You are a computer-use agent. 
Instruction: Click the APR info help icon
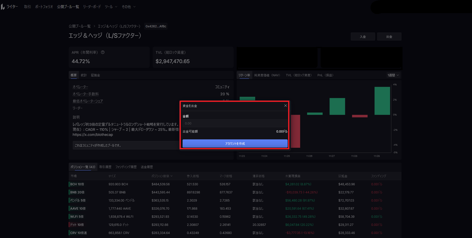(x=103, y=52)
